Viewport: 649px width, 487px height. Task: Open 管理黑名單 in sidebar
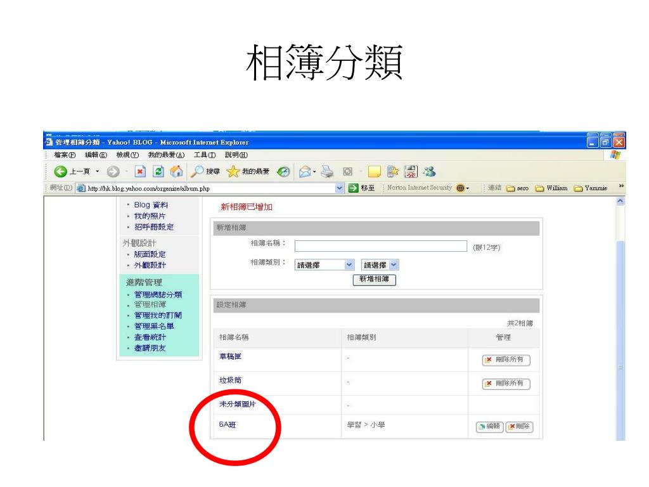[x=154, y=327]
